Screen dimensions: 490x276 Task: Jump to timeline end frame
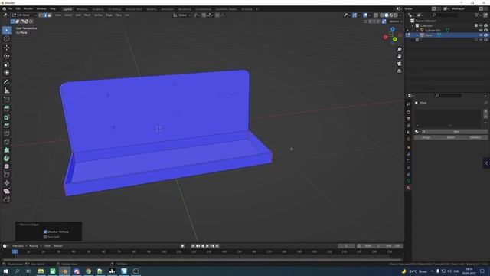click(217, 246)
